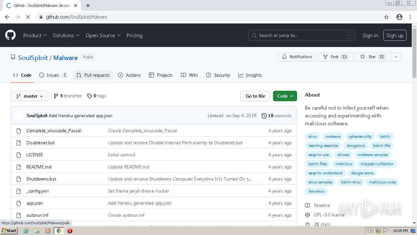This screenshot has width=417, height=235.
Task: Click the stop loading X icon
Action: 28,17
